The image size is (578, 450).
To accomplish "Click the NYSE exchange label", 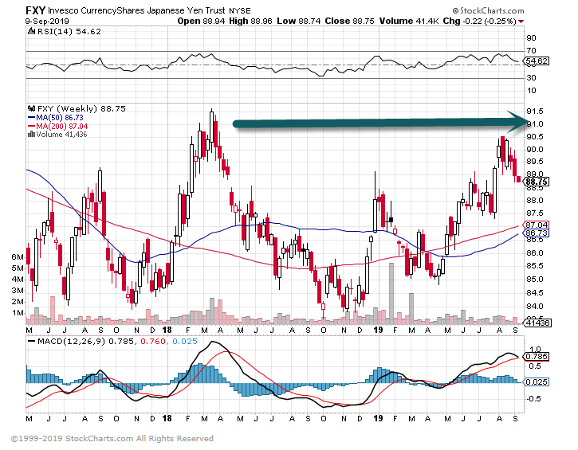I will [x=240, y=10].
